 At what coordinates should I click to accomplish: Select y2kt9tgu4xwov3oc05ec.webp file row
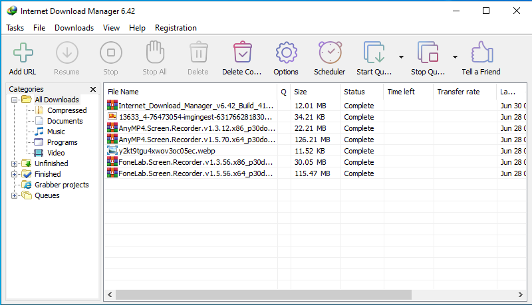point(315,151)
